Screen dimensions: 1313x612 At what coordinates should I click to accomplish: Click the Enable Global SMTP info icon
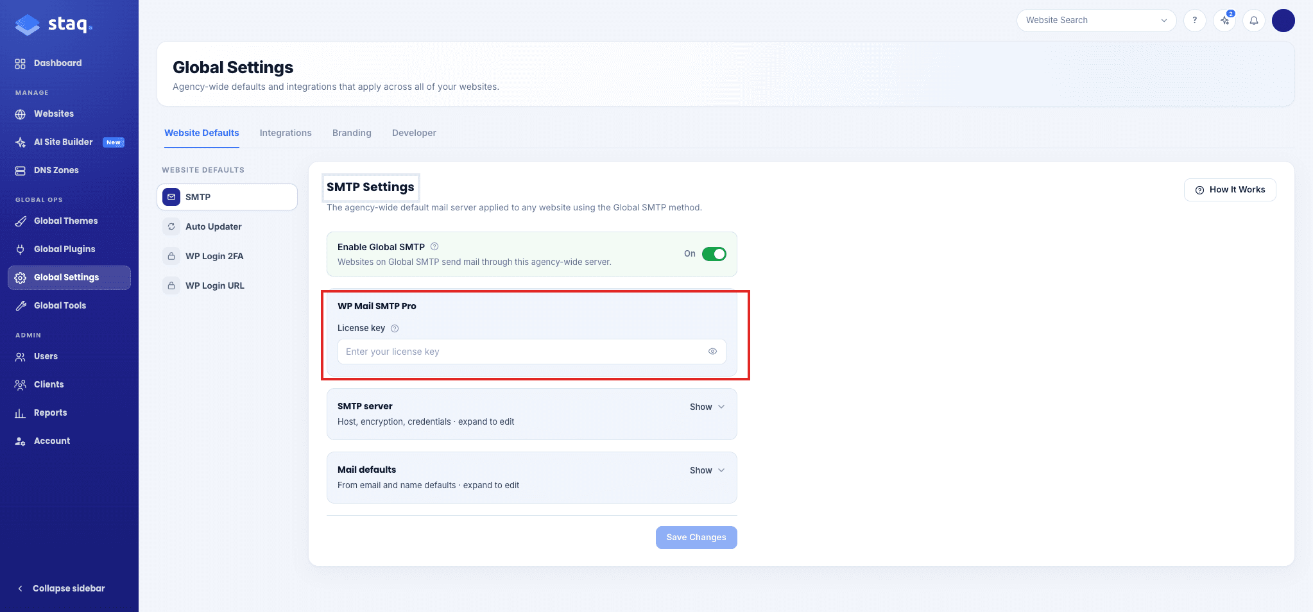pos(434,246)
